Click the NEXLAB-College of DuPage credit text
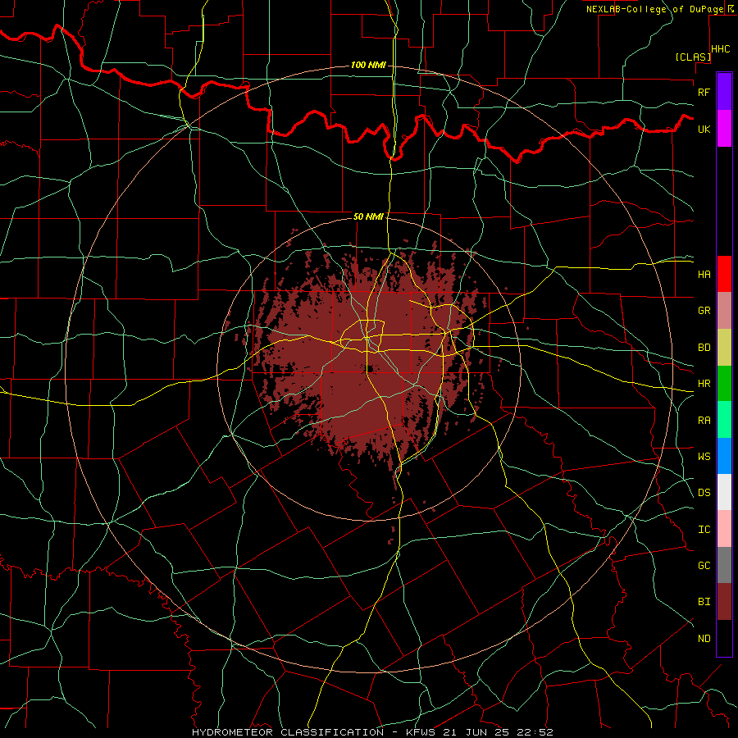Viewport: 738px width, 738px height. pyautogui.click(x=654, y=9)
